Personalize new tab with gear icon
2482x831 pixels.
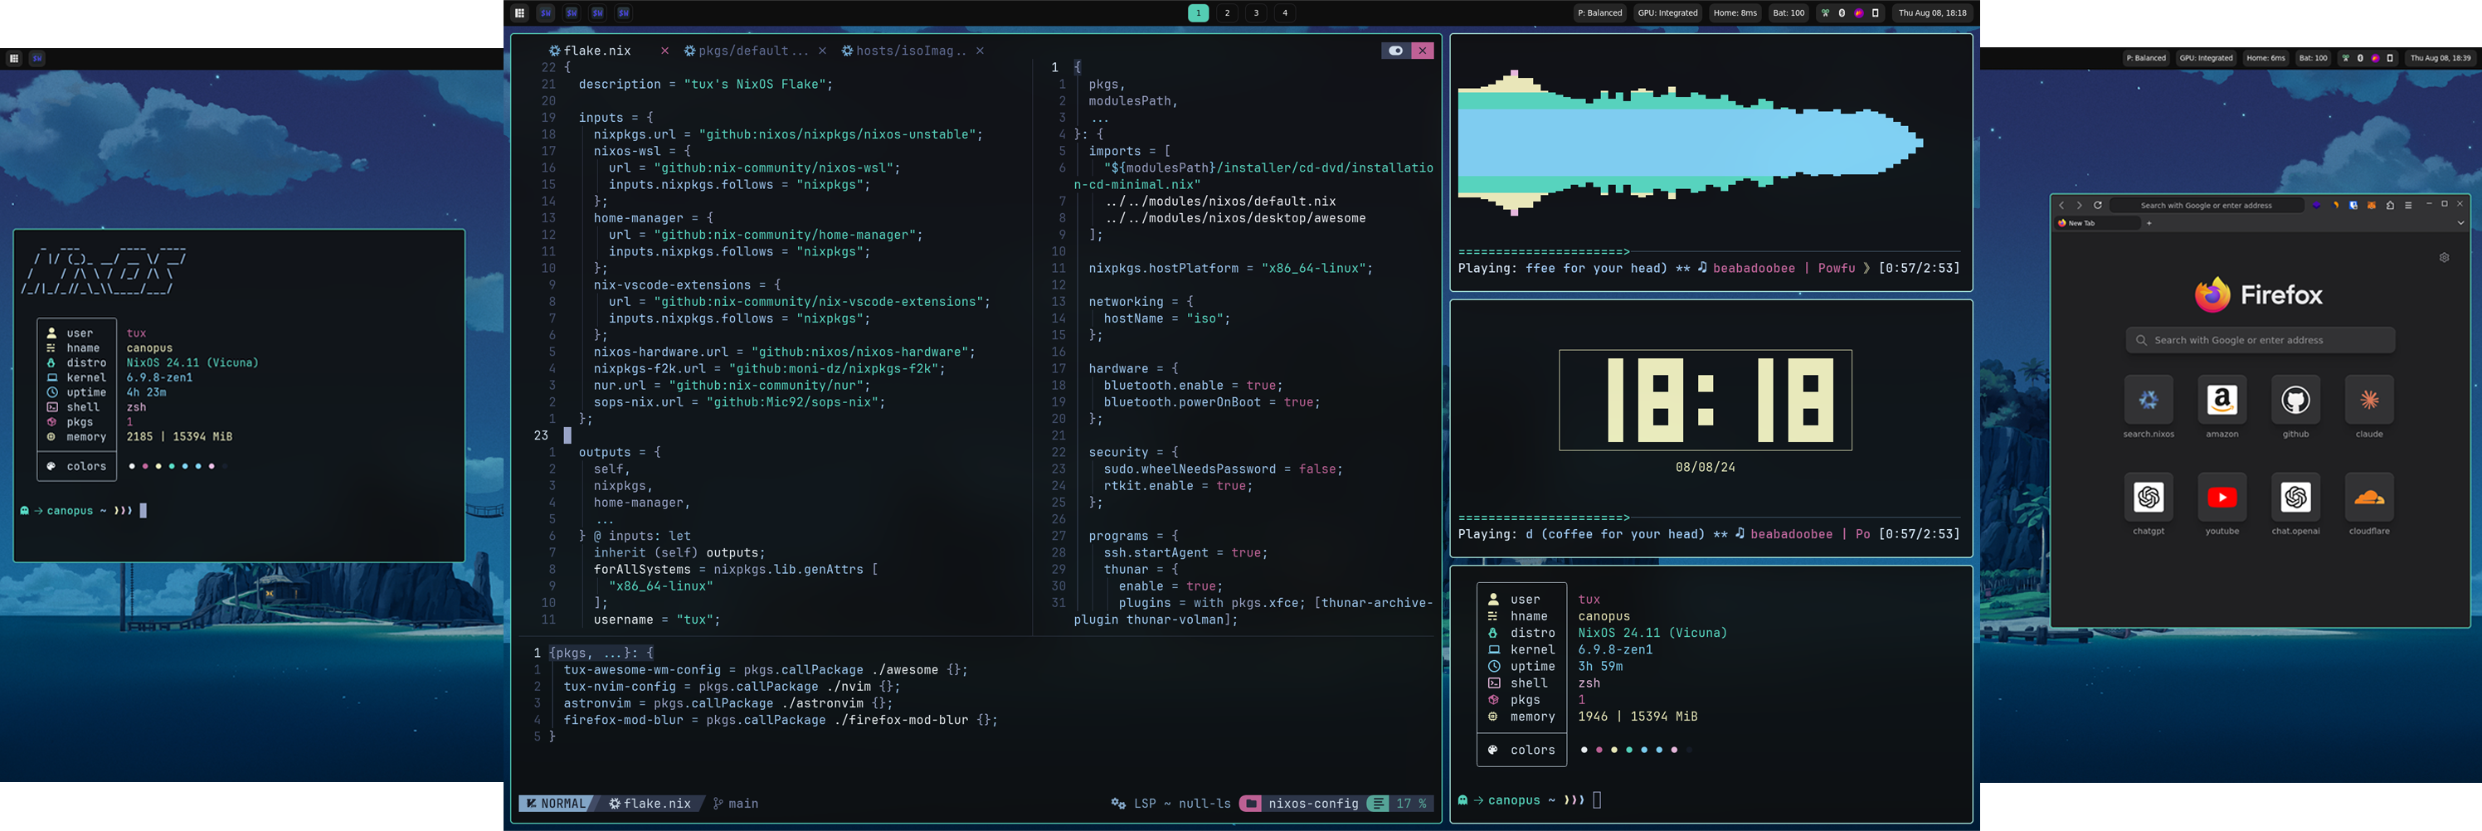tap(2444, 257)
